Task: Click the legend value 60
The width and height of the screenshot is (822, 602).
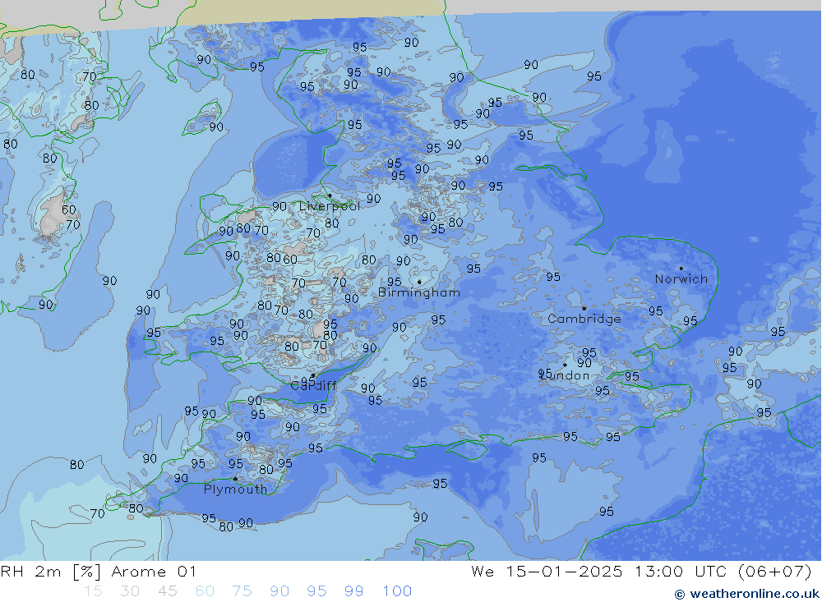Action: click(x=205, y=591)
